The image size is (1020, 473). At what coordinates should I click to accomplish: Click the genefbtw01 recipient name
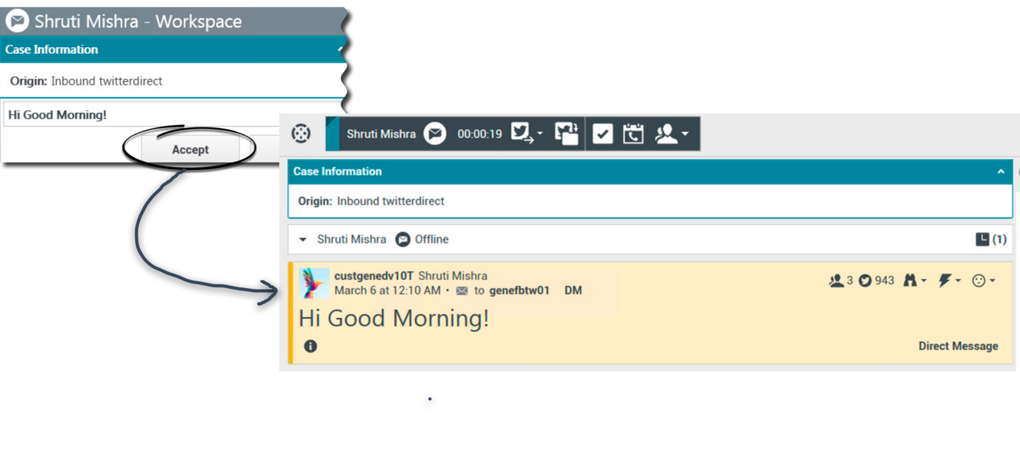pos(519,291)
